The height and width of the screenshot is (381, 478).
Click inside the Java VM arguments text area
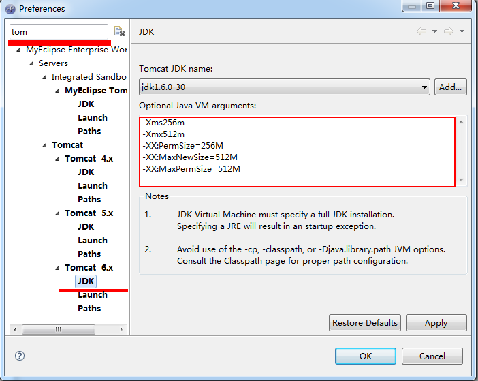click(x=298, y=151)
